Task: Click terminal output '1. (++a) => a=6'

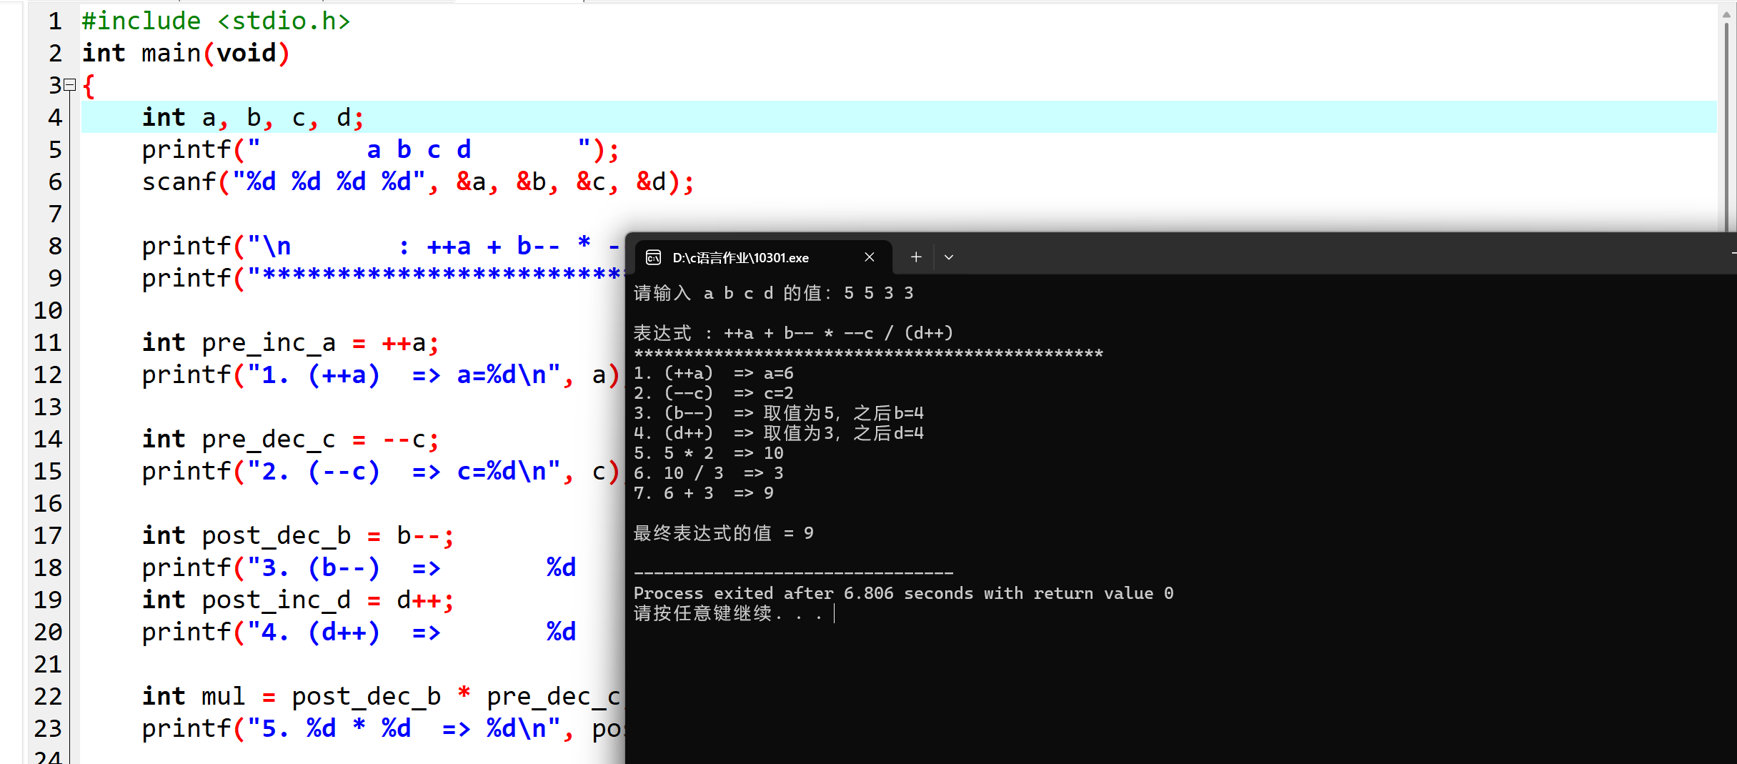Action: 714,373
